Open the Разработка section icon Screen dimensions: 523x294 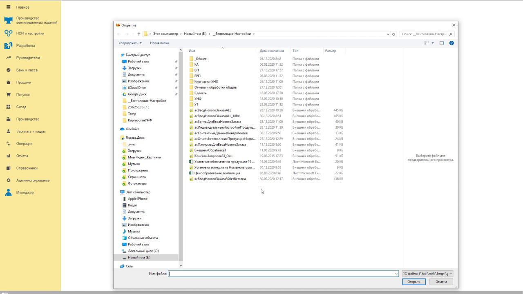(x=8, y=46)
